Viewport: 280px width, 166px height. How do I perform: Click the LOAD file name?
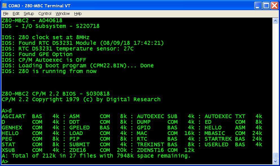point(76,133)
